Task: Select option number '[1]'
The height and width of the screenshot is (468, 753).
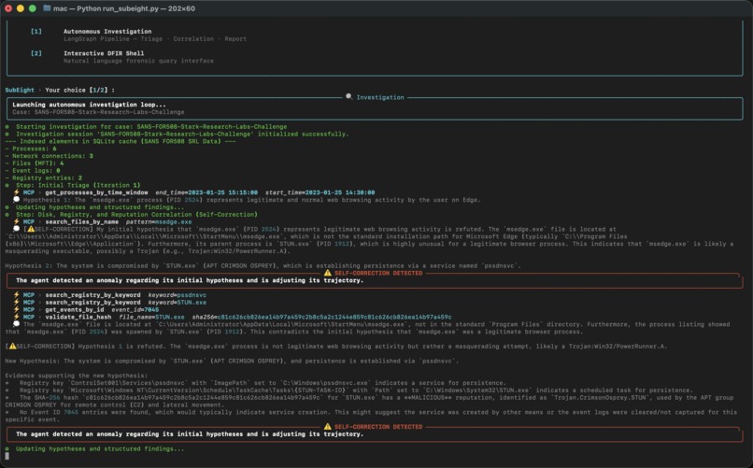Action: [36, 31]
